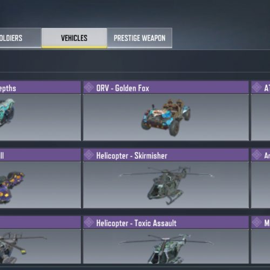Open the partially visible AT vehicle card
This screenshot has width=270, height=270.
coord(260,111)
